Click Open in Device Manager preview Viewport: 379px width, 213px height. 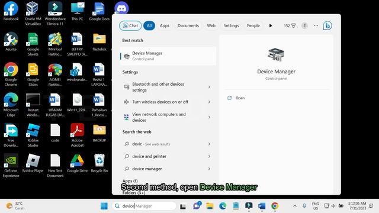[x=240, y=98]
